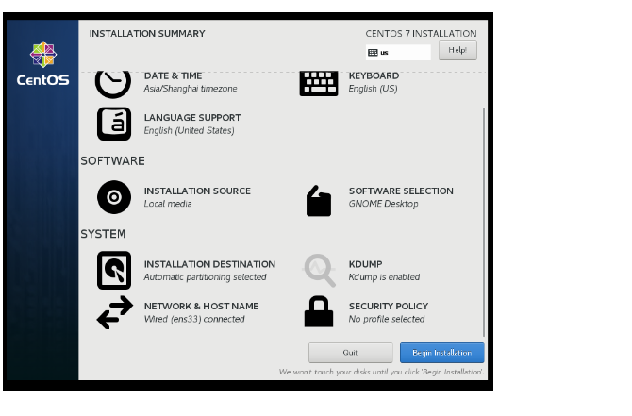Open Installation Destination hard disk icon
The image size is (632, 416).
click(x=114, y=270)
